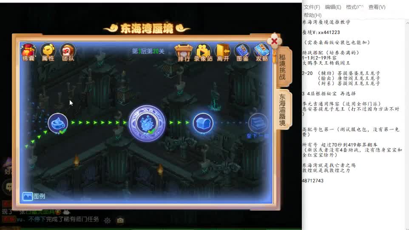This screenshot has width=409, height=230.
Task: Open the 格式(O) menu in Notepad
Action: (355, 7)
